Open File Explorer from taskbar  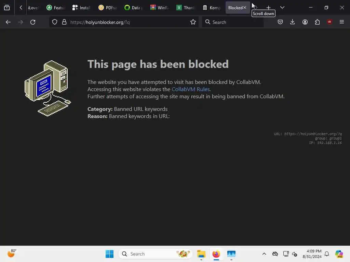[x=201, y=254]
